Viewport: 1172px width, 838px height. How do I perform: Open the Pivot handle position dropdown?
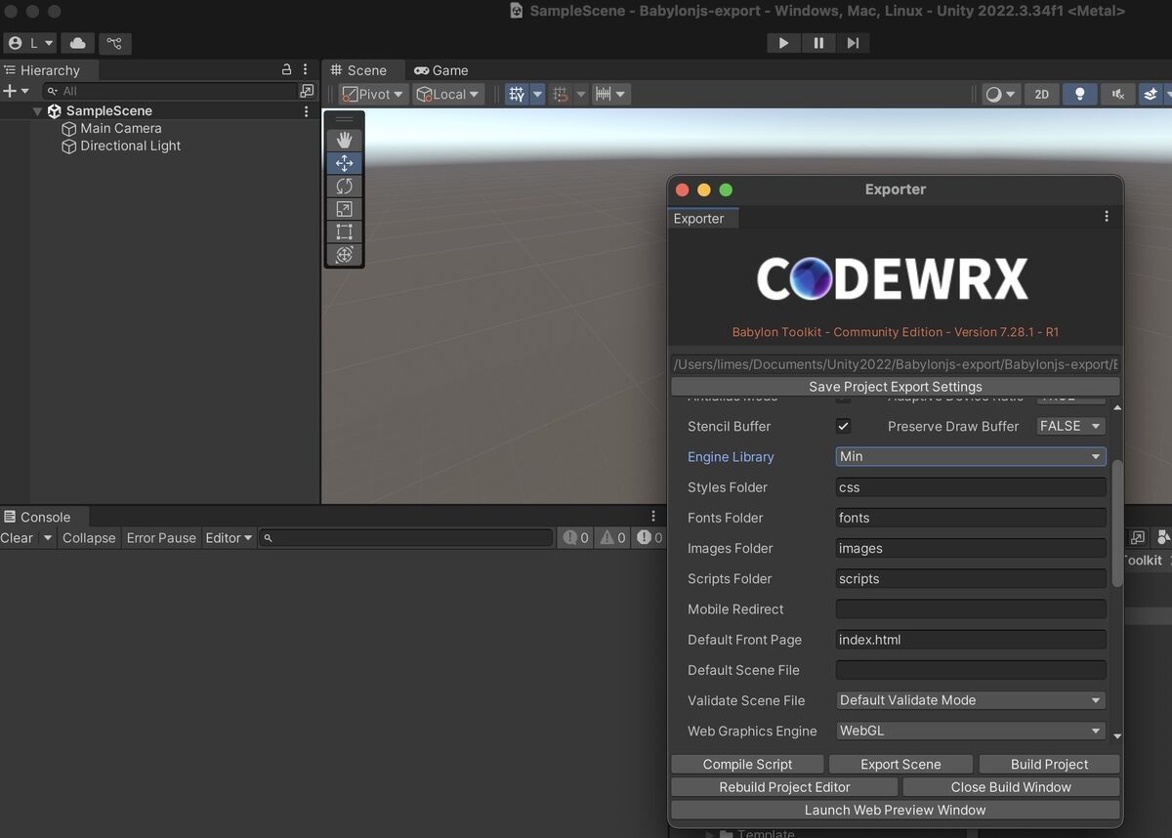click(372, 95)
